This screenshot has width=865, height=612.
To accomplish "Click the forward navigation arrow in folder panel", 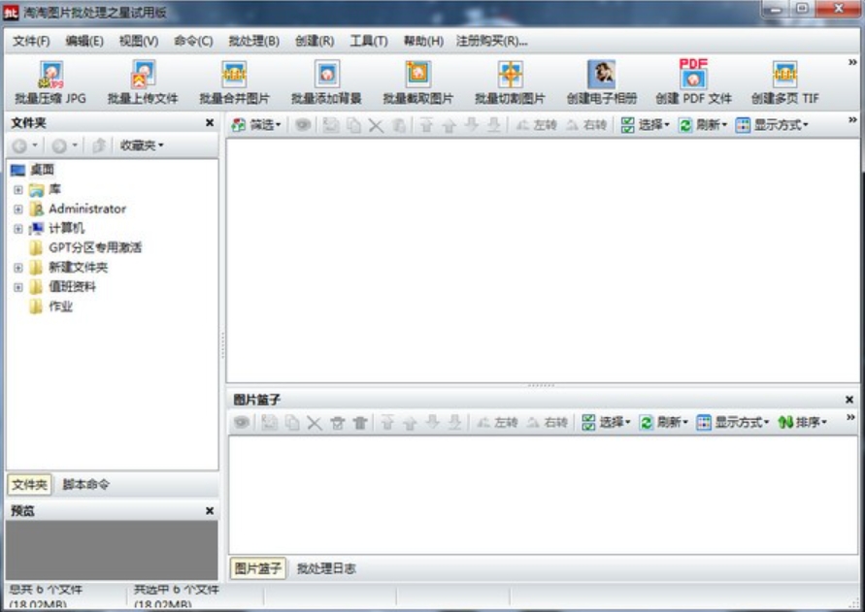I will click(x=59, y=145).
